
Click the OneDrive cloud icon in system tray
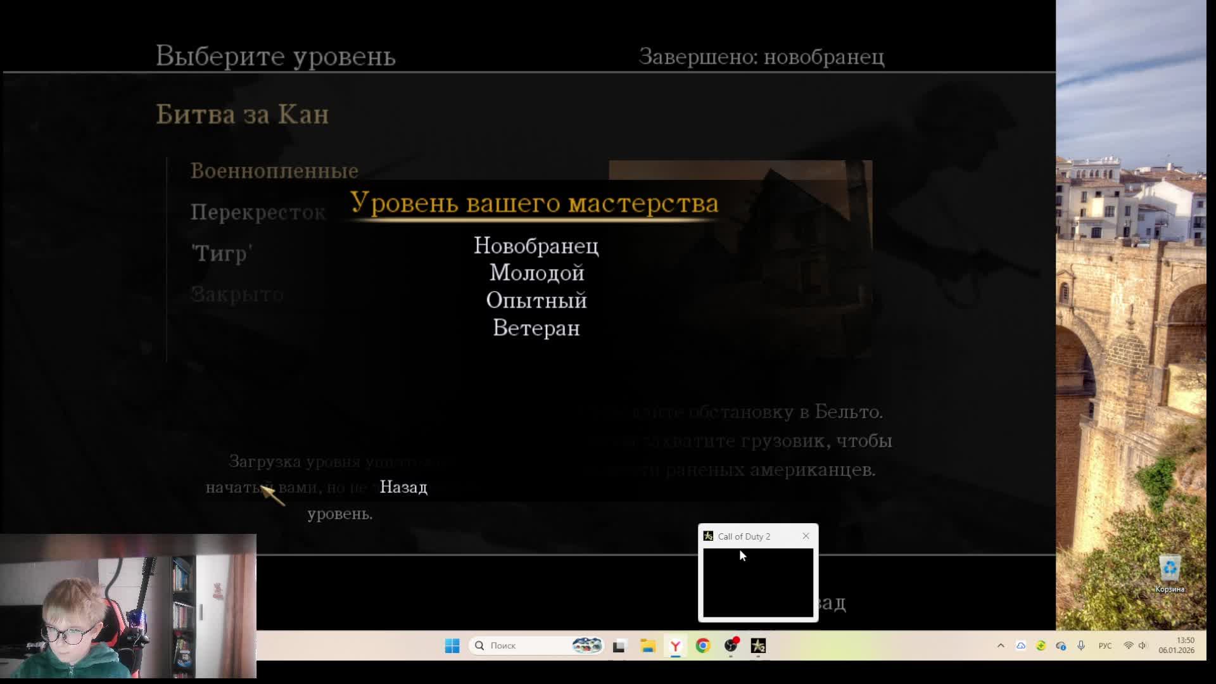click(x=1020, y=645)
